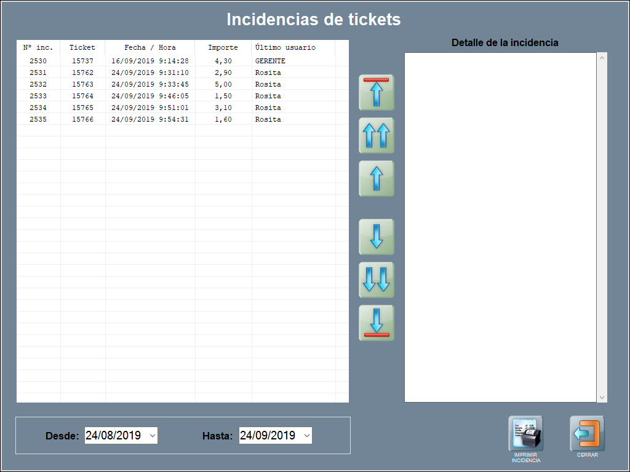
Task: Click the Imprimir Incidencia printer icon
Action: coord(525,434)
